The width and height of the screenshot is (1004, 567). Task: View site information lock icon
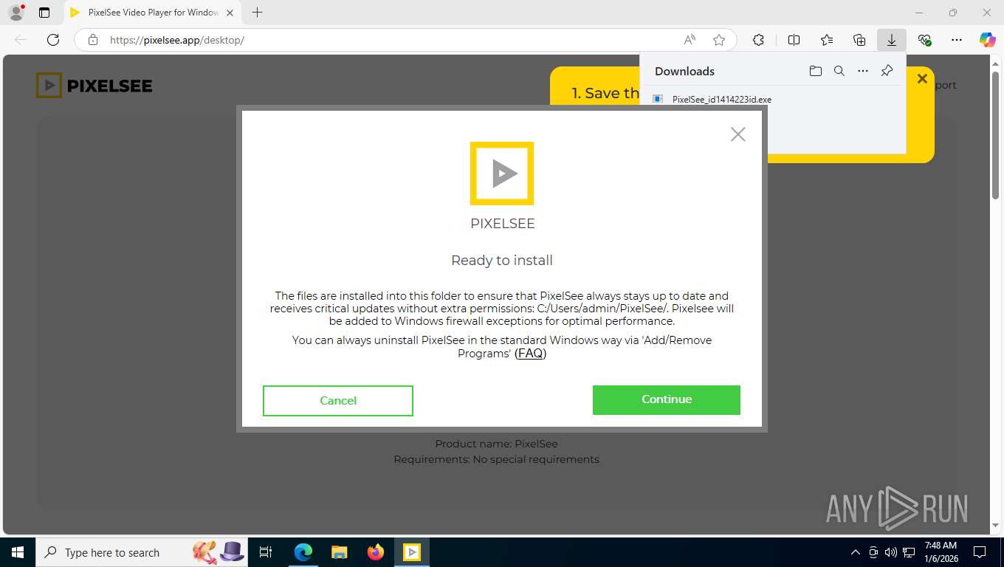(93, 40)
